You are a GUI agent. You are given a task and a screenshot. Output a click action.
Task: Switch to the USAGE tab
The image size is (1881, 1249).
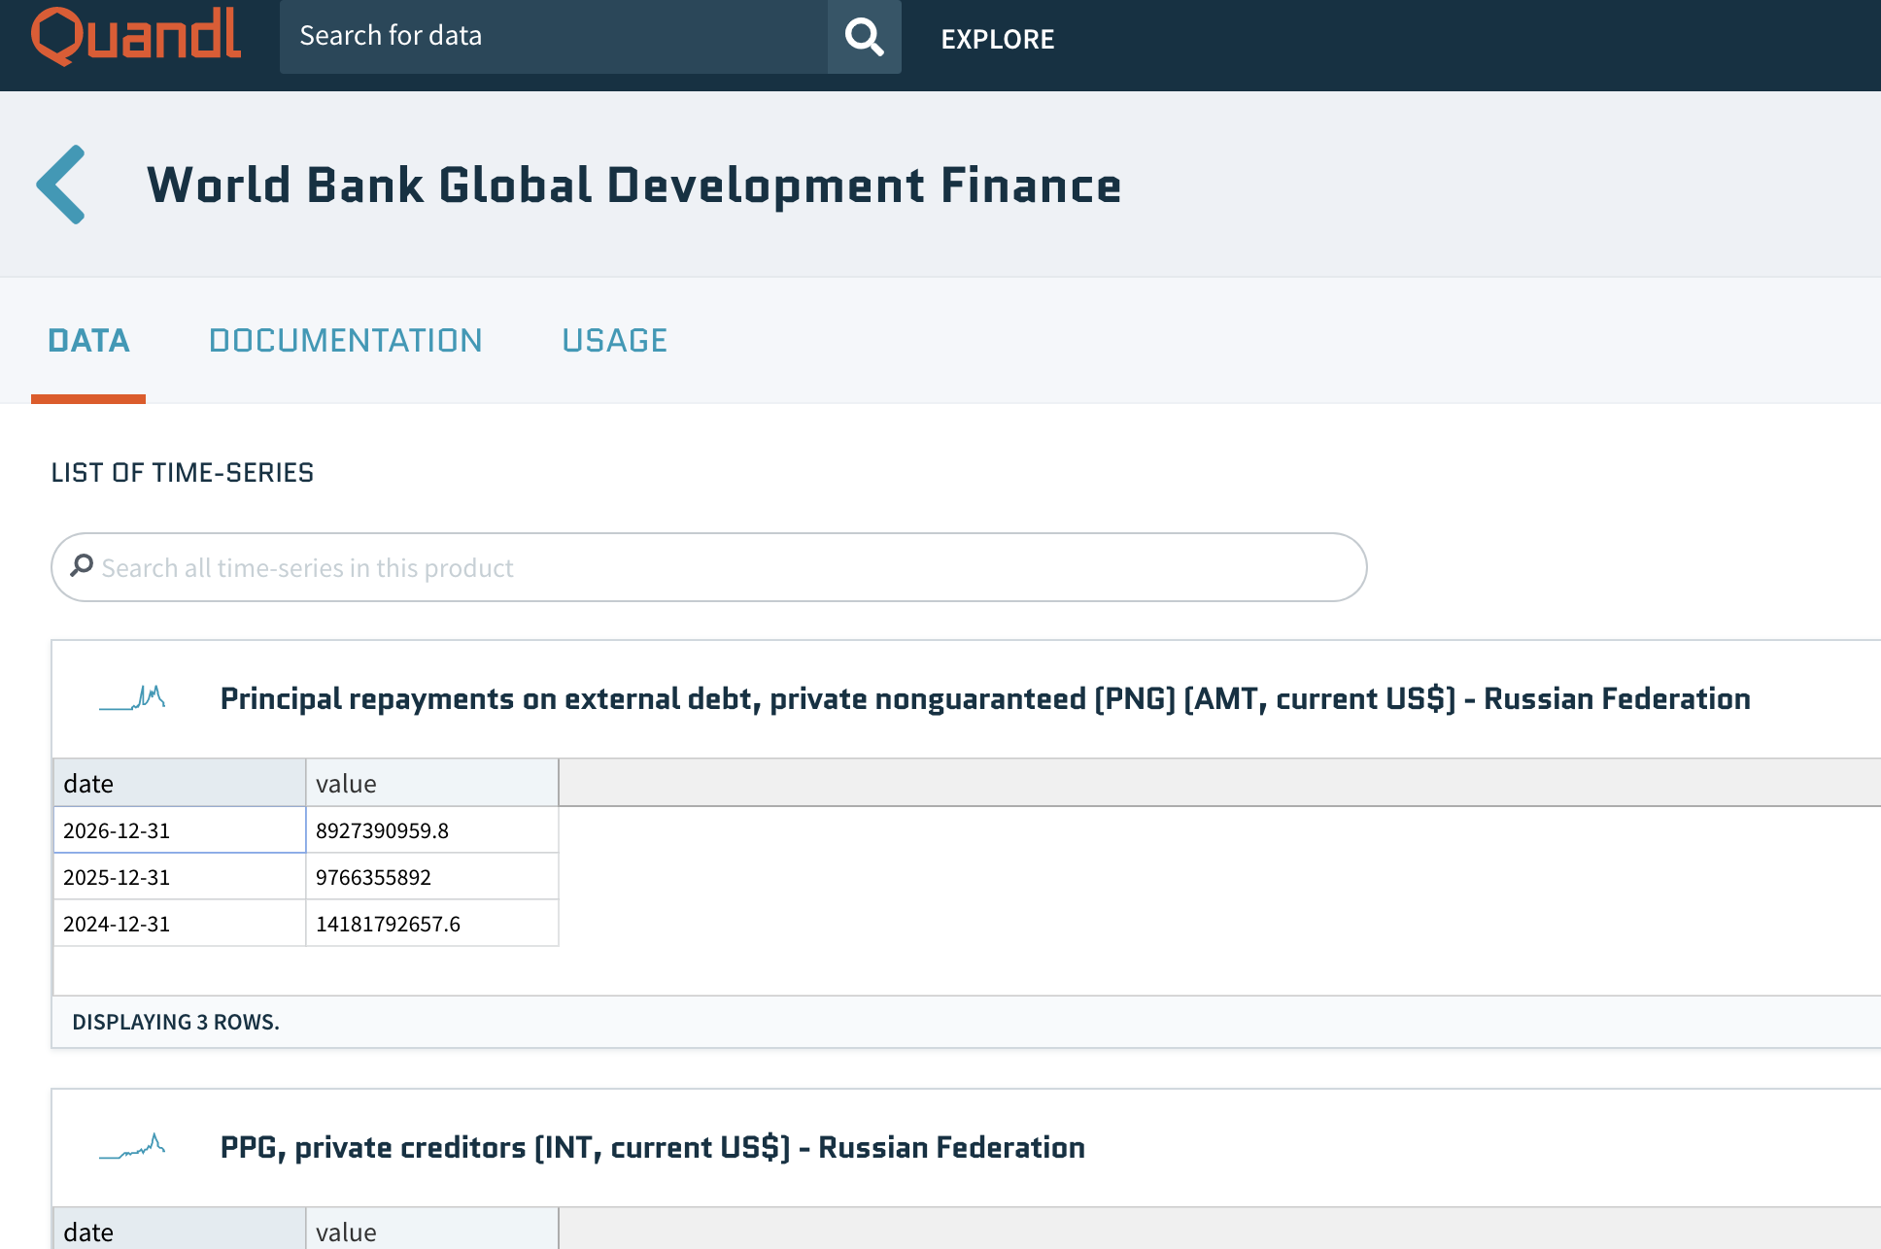point(614,341)
